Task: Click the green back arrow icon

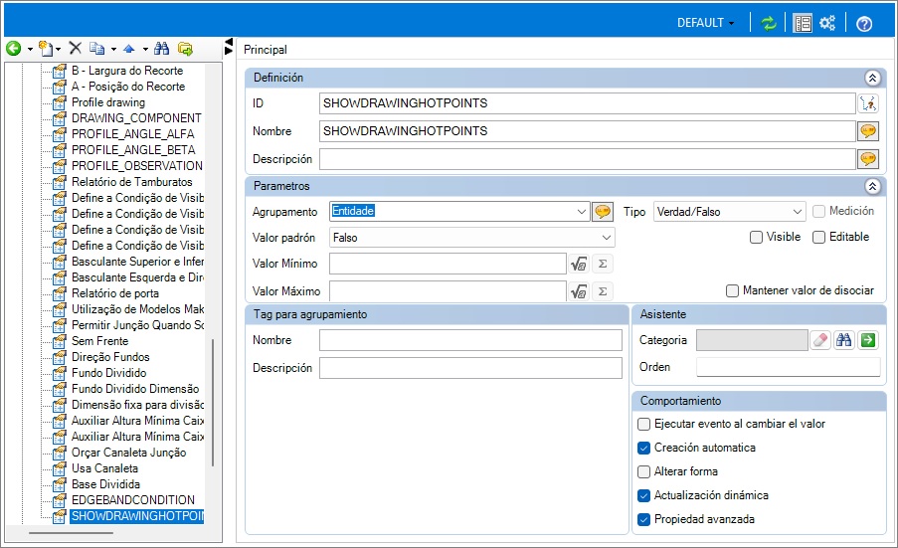Action: click(x=14, y=49)
